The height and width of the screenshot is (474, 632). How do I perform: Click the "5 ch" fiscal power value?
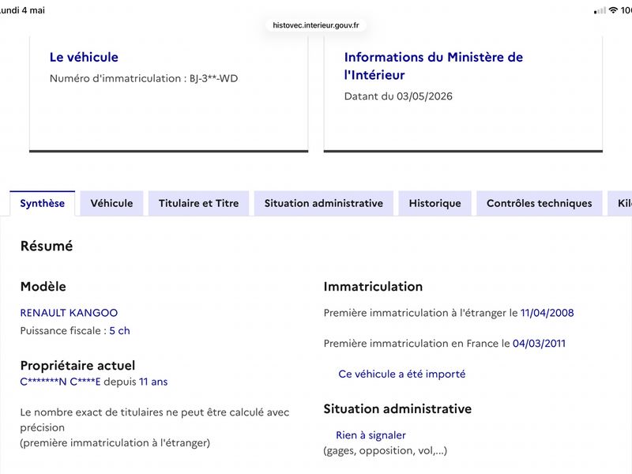click(x=120, y=331)
